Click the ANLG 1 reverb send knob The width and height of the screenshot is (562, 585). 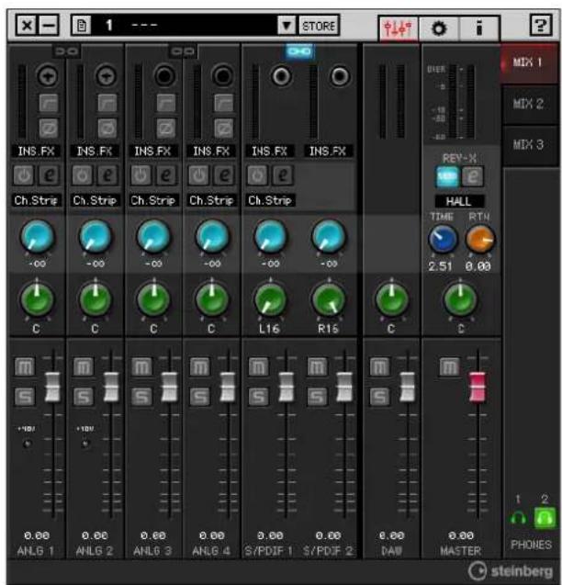pyautogui.click(x=37, y=237)
